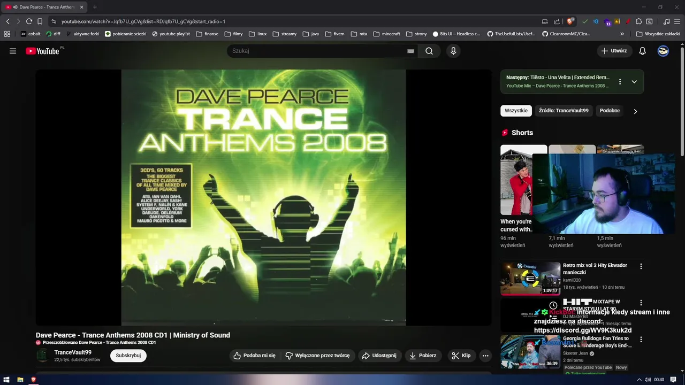Click the green checkmark extension icon
685x385 pixels.
click(x=585, y=21)
